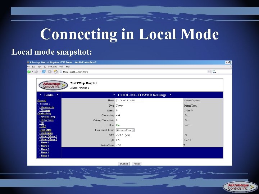Open the Water Meter 1 link
The width and height of the screenshot is (259, 194).
[x=49, y=136]
